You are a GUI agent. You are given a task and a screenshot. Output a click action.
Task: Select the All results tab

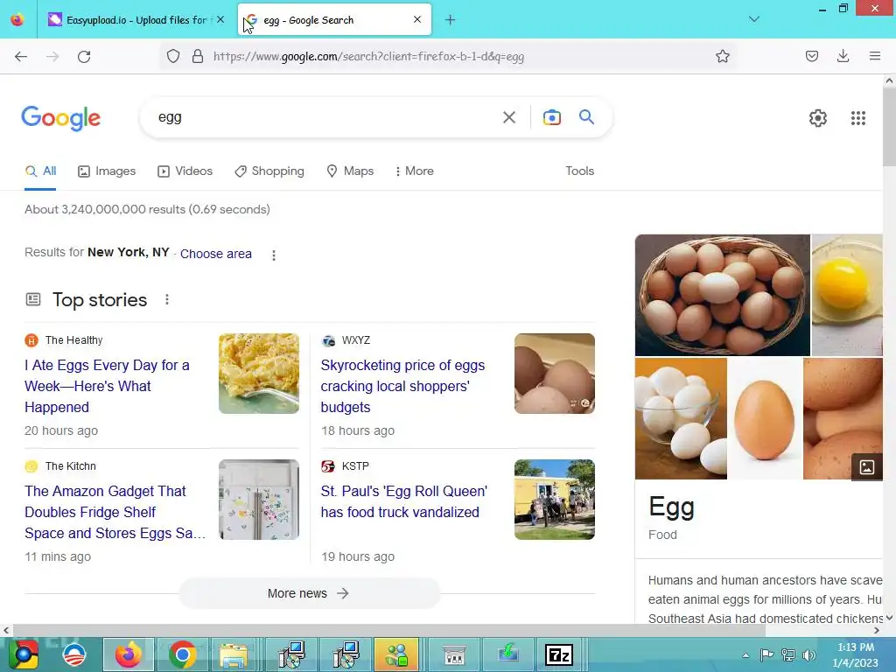(40, 171)
